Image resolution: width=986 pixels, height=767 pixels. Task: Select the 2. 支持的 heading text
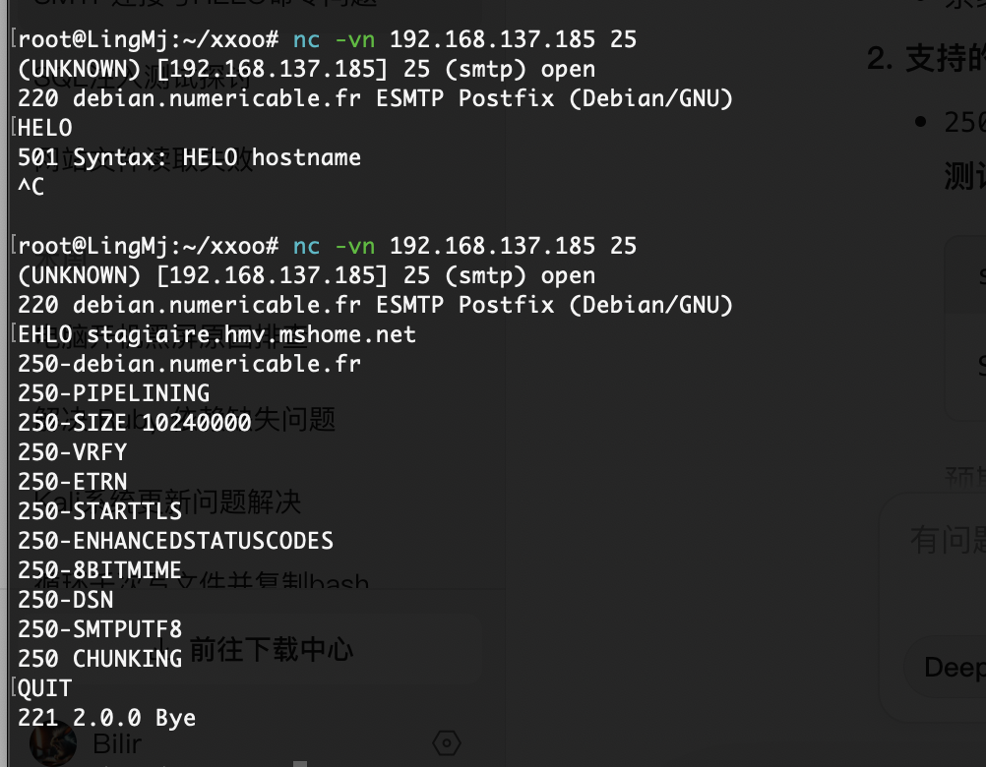pyautogui.click(x=926, y=58)
